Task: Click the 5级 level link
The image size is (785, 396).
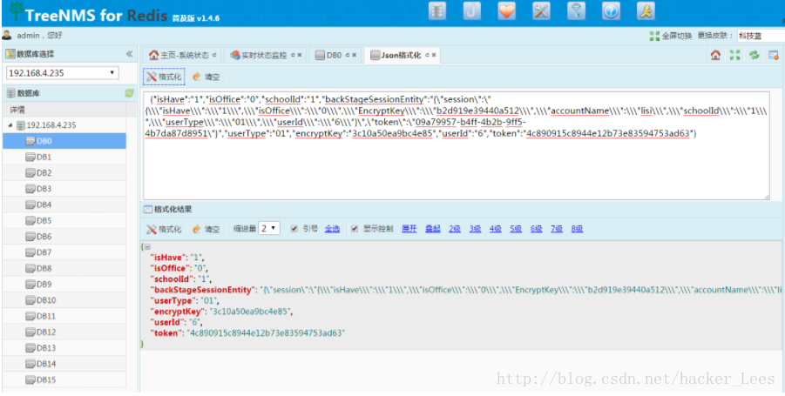Action: coord(516,229)
